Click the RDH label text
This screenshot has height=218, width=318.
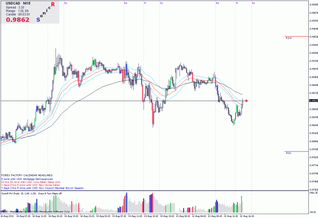pos(288,38)
